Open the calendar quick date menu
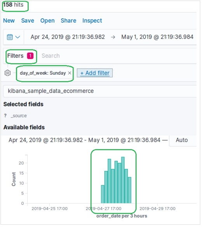This screenshot has width=202, height=227. point(10,37)
